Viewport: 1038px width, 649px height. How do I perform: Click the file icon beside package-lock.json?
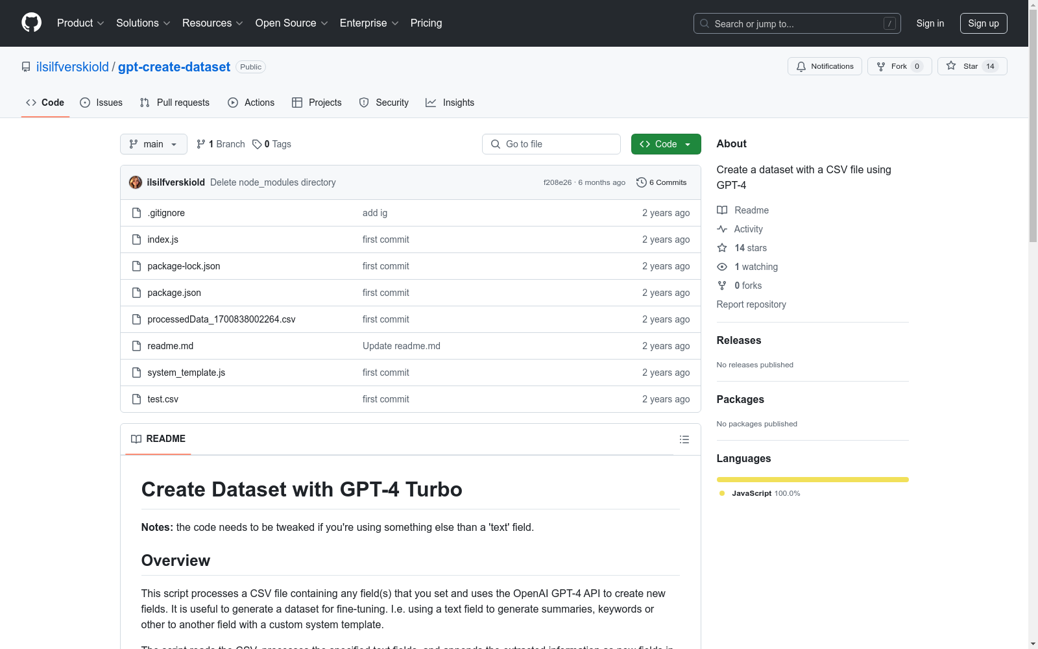coord(136,266)
